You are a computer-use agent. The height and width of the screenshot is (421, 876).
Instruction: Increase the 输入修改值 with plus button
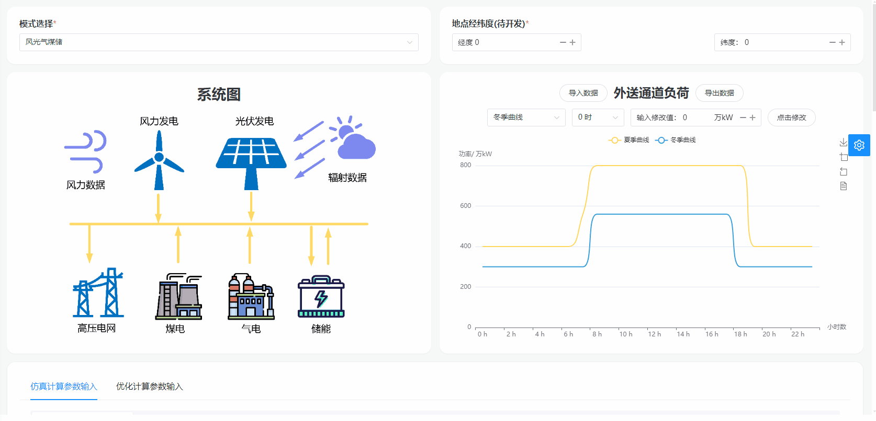pyautogui.click(x=753, y=118)
